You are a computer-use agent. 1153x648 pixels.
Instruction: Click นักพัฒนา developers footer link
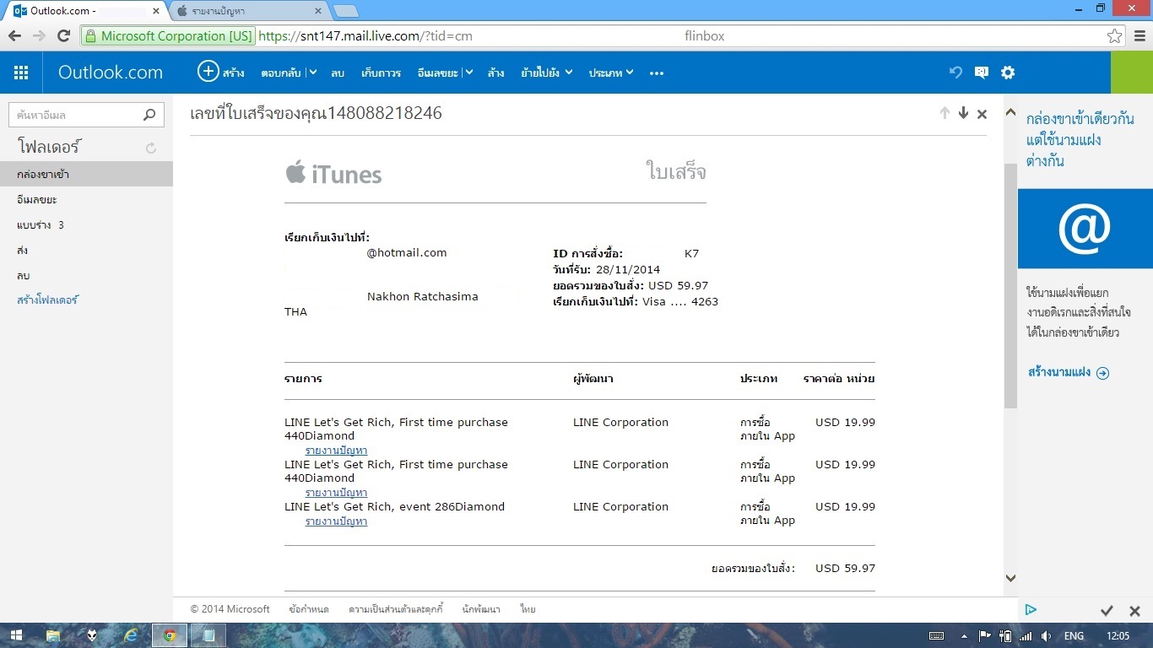click(x=481, y=609)
